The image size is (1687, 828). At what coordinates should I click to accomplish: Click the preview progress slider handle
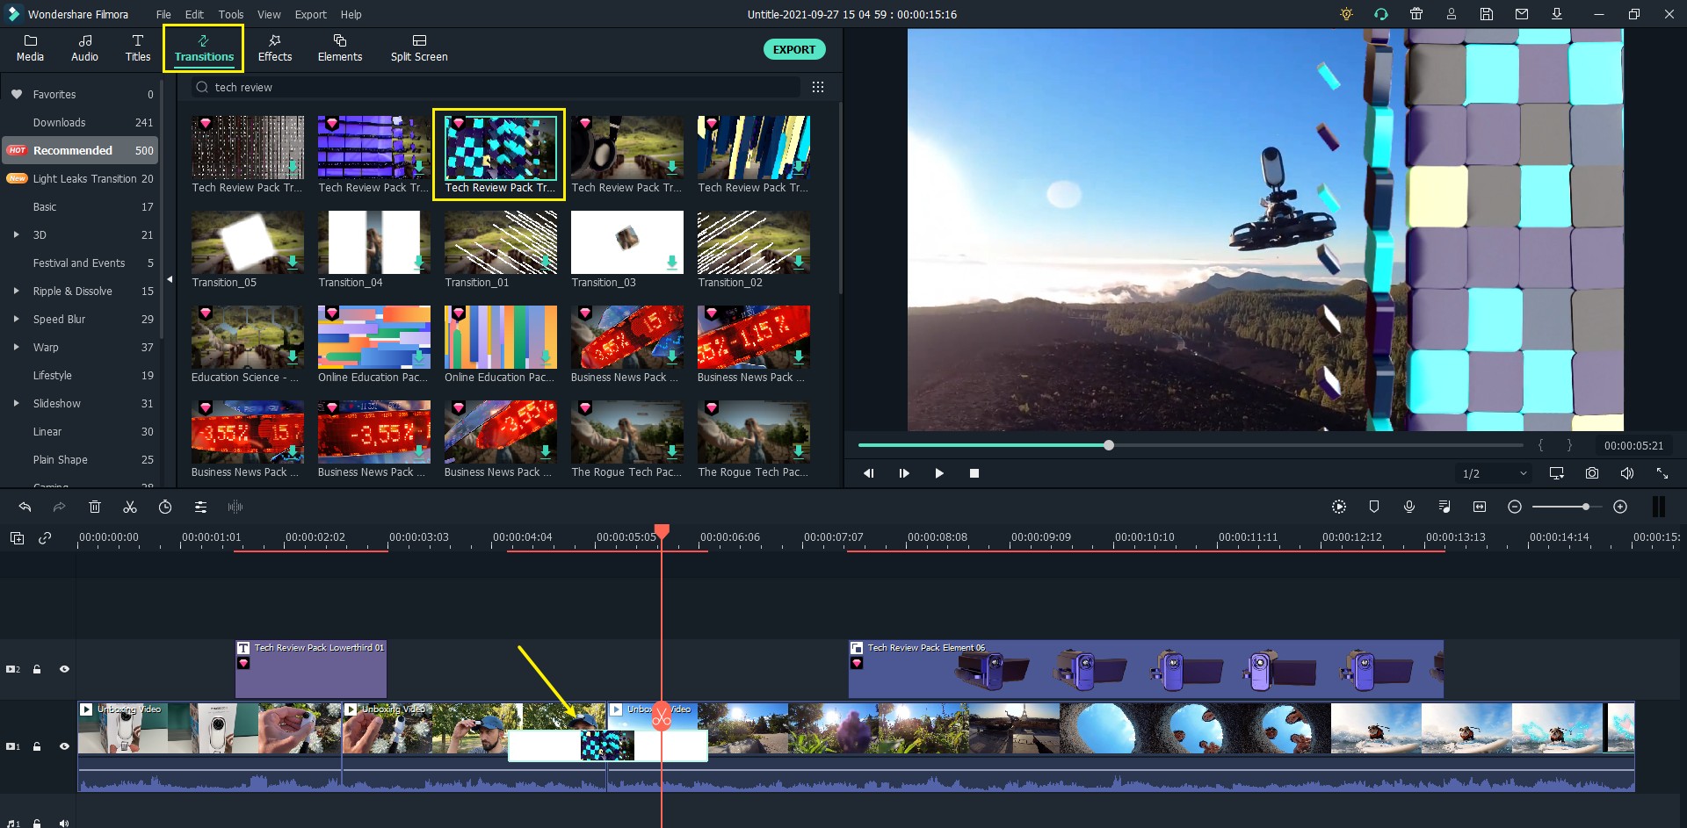coord(1109,445)
